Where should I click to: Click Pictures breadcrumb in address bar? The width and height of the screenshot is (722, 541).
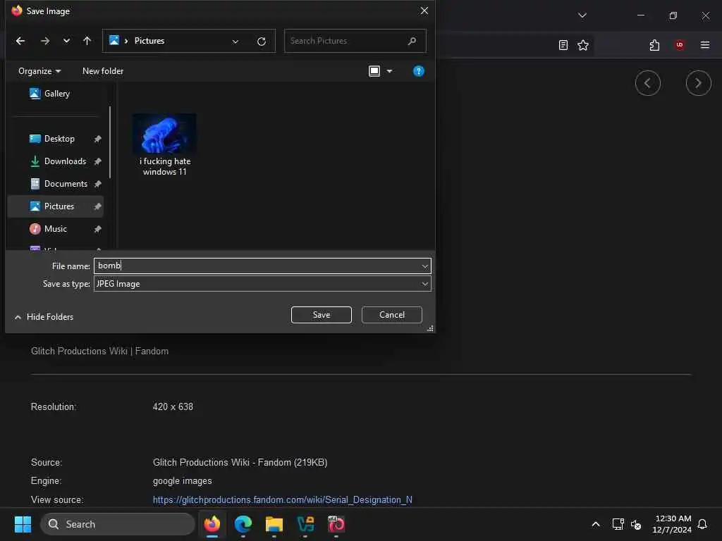point(149,41)
